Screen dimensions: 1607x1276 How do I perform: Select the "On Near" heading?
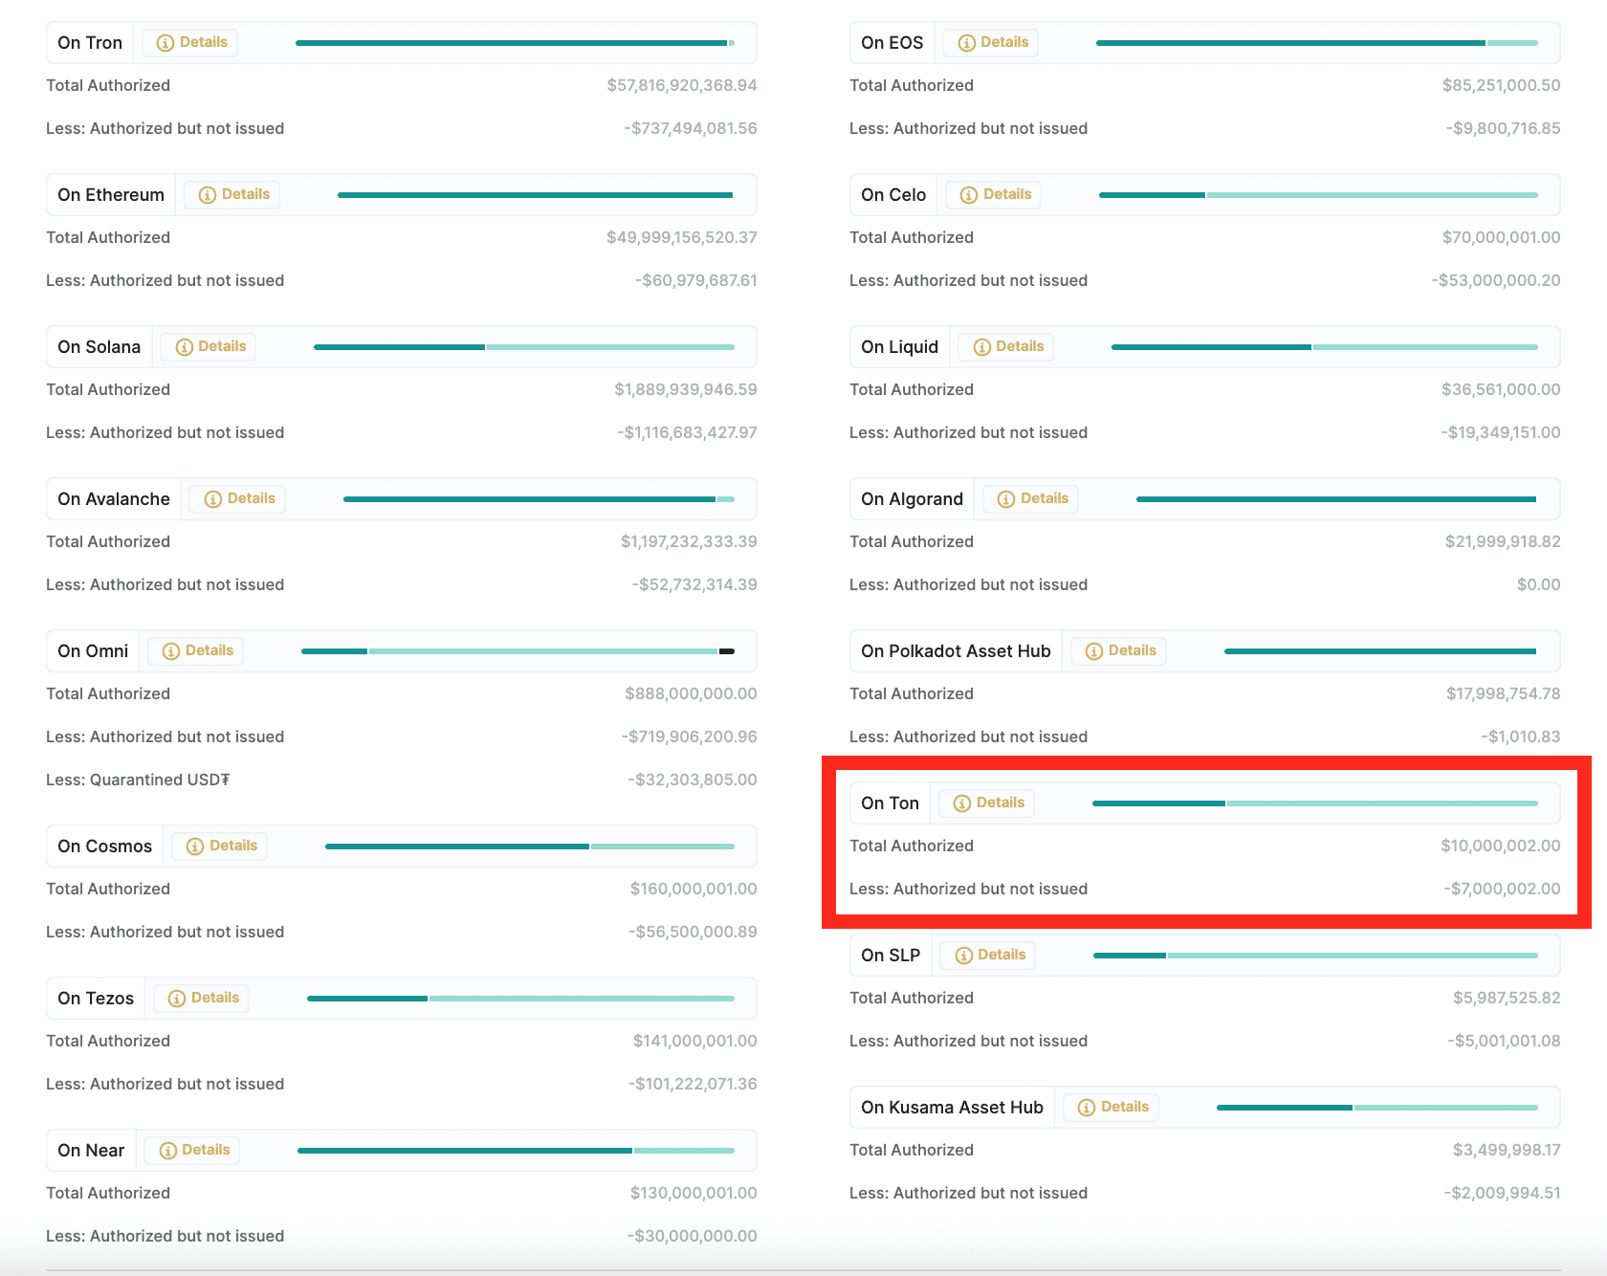click(x=91, y=1151)
